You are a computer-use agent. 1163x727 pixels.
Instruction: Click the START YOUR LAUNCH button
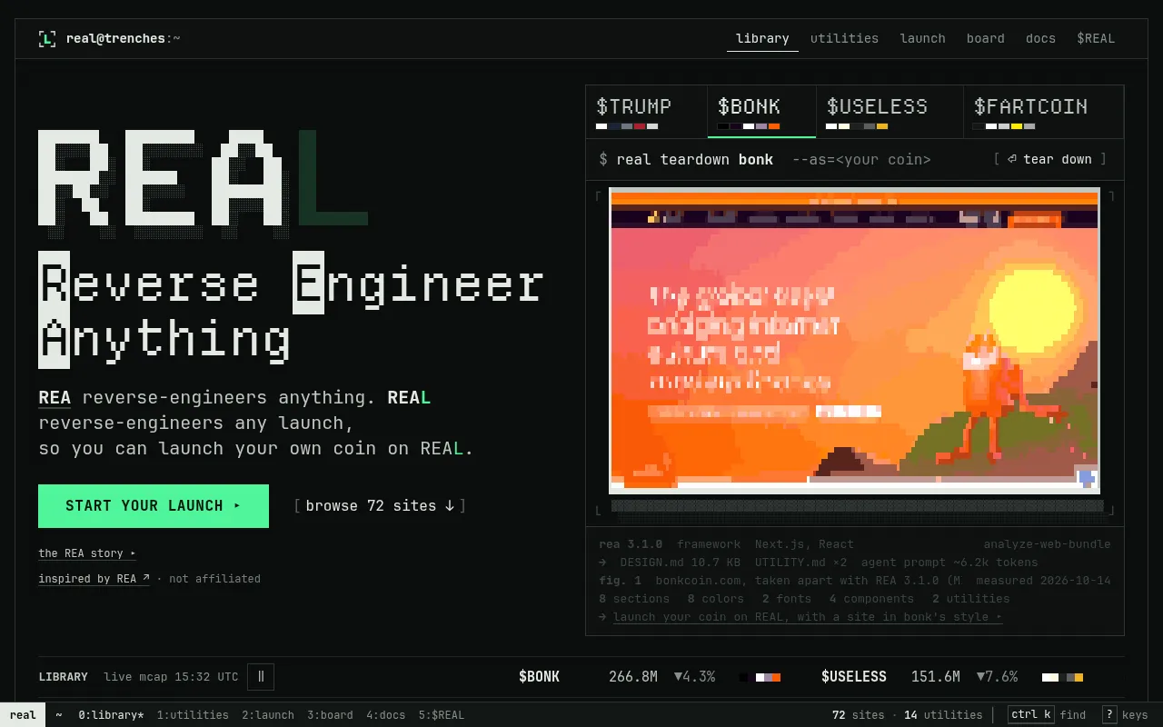pos(154,506)
